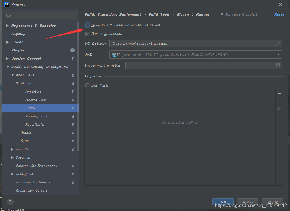This screenshot has width=290, height=211.
Task: Collapse Build, Execution, Deployment section
Action: pos(8,67)
